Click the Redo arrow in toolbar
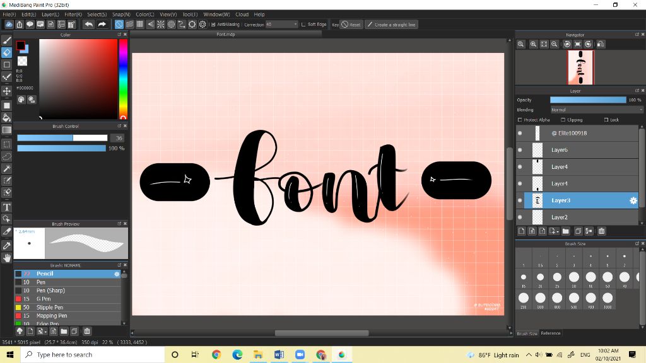Image resolution: width=646 pixels, height=363 pixels. coord(102,25)
